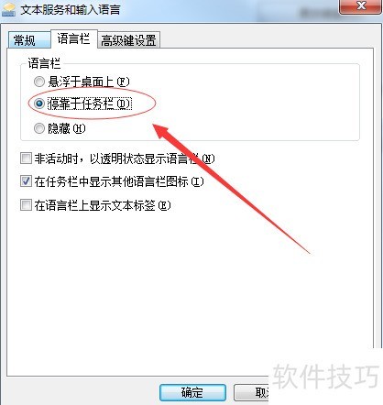Click the 在语言栏上显示文本标签 (E) label text

click(103, 205)
